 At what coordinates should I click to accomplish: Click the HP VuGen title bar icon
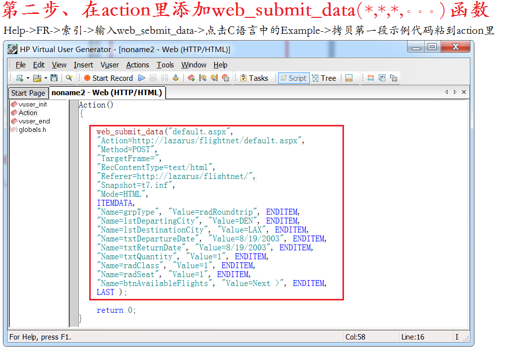12,49
